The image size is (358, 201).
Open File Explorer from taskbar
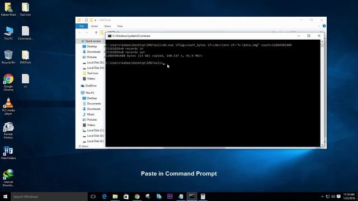pyautogui.click(x=115, y=197)
